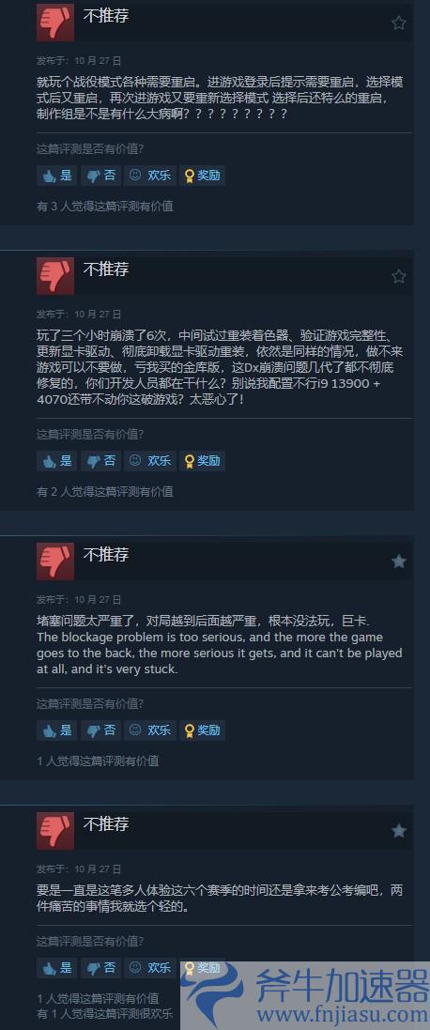The height and width of the screenshot is (1030, 430).
Task: Click thumbs-down icon of third review
Action: 55,561
